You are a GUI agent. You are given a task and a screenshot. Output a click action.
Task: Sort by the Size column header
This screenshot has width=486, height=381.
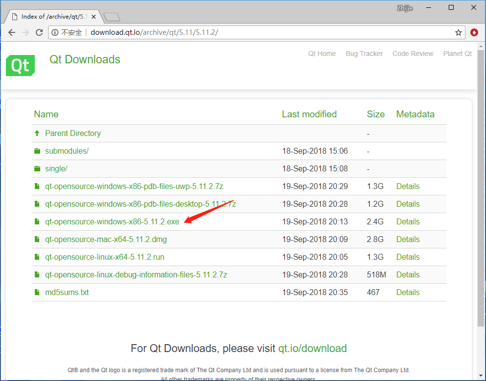click(376, 114)
